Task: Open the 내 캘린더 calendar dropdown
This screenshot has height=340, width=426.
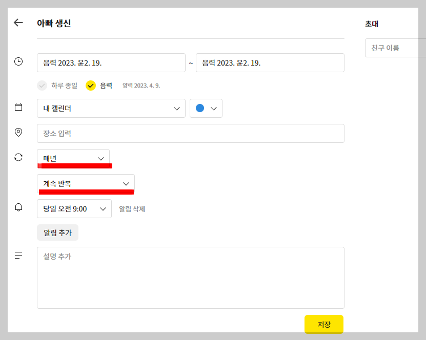Action: [x=111, y=108]
